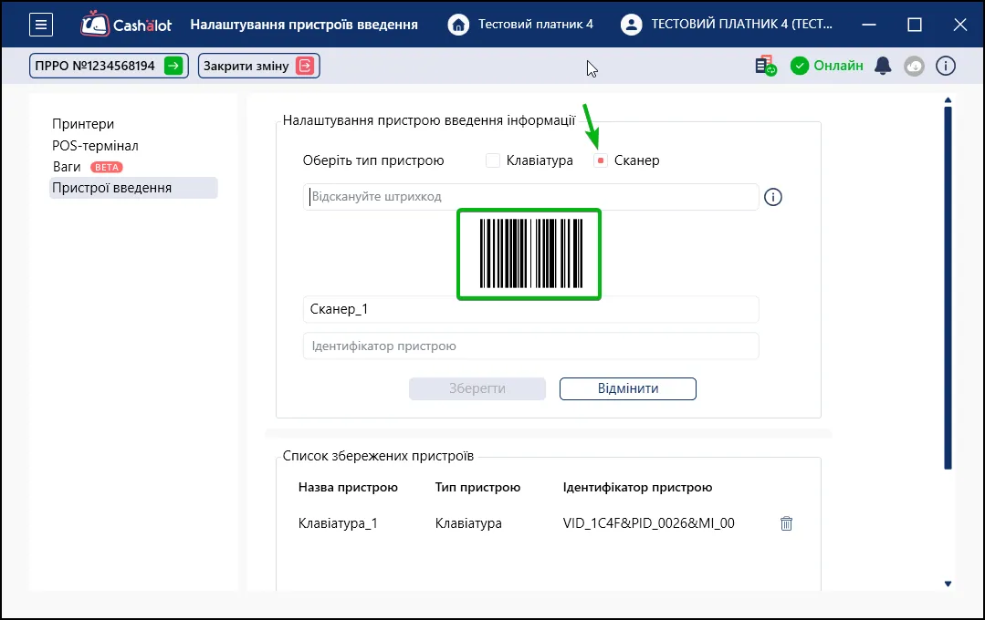This screenshot has width=985, height=620.
Task: Open notifications bell
Action: [884, 66]
